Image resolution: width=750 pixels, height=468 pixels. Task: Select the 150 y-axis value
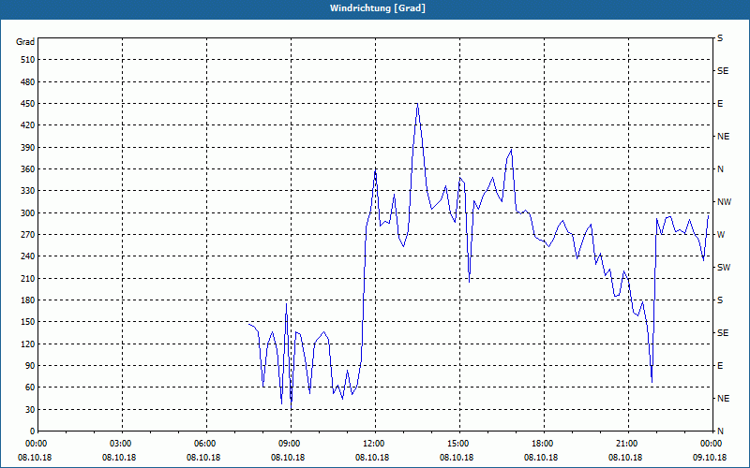[x=28, y=322]
